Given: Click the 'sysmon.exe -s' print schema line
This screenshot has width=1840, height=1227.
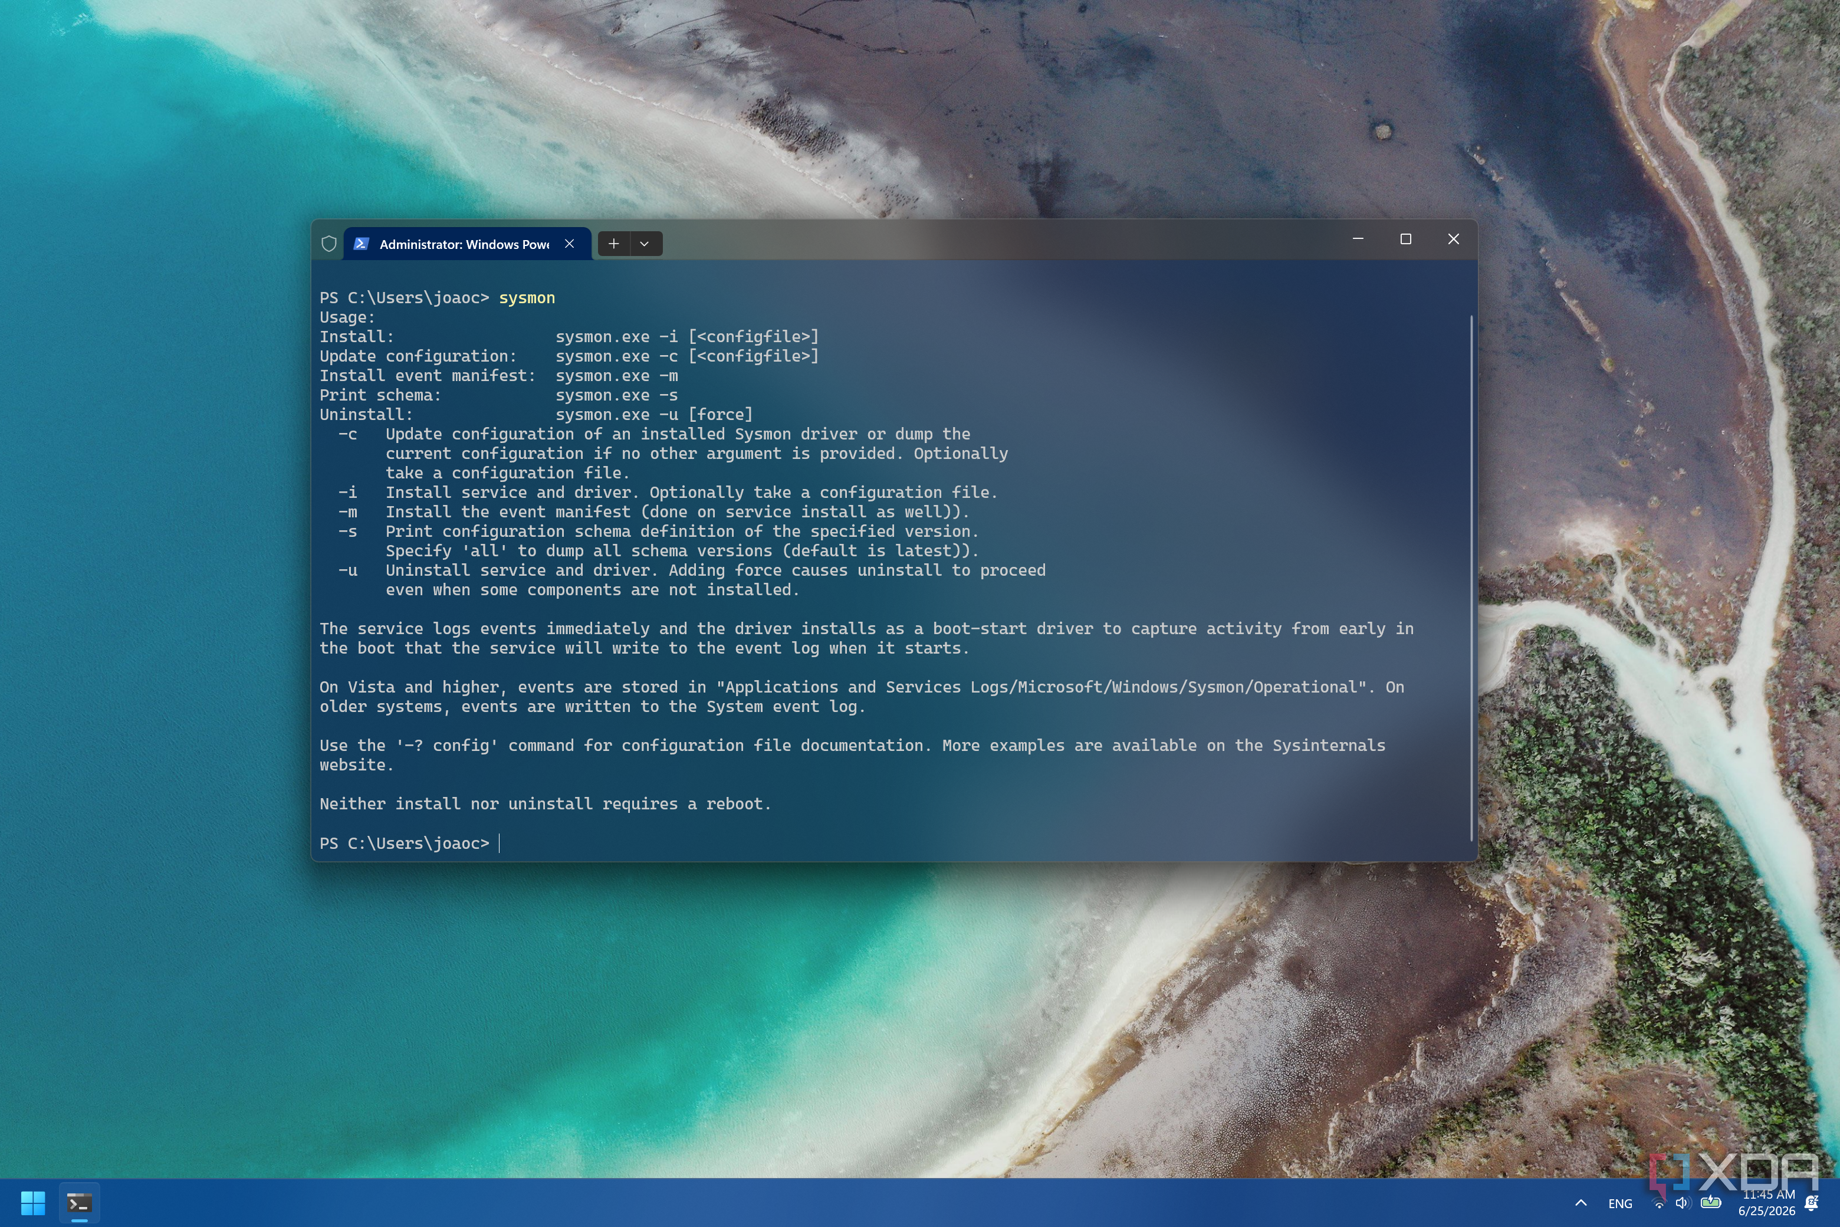Looking at the screenshot, I should click(616, 396).
